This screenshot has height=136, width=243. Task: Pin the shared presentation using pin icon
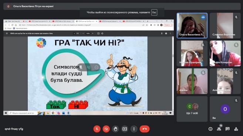tap(81, 67)
